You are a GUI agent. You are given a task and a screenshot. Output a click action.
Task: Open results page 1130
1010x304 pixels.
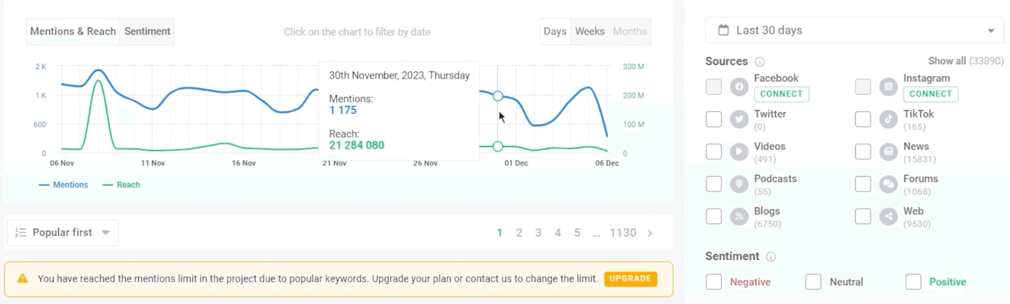pyautogui.click(x=623, y=233)
